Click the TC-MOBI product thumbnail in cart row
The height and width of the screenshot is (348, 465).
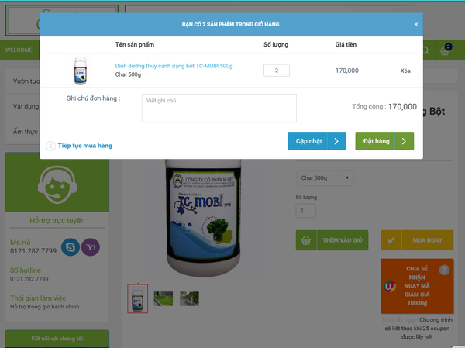coord(81,71)
